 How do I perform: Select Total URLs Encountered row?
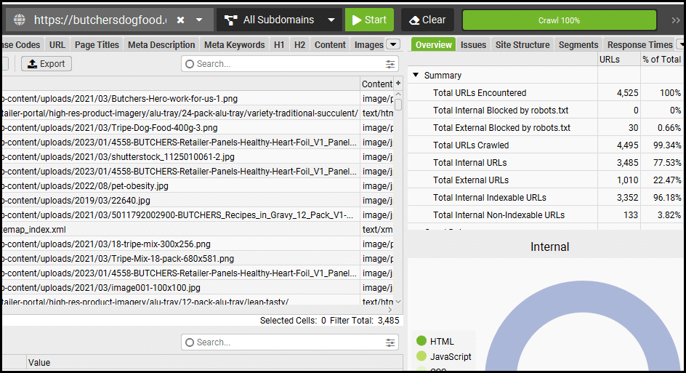545,93
